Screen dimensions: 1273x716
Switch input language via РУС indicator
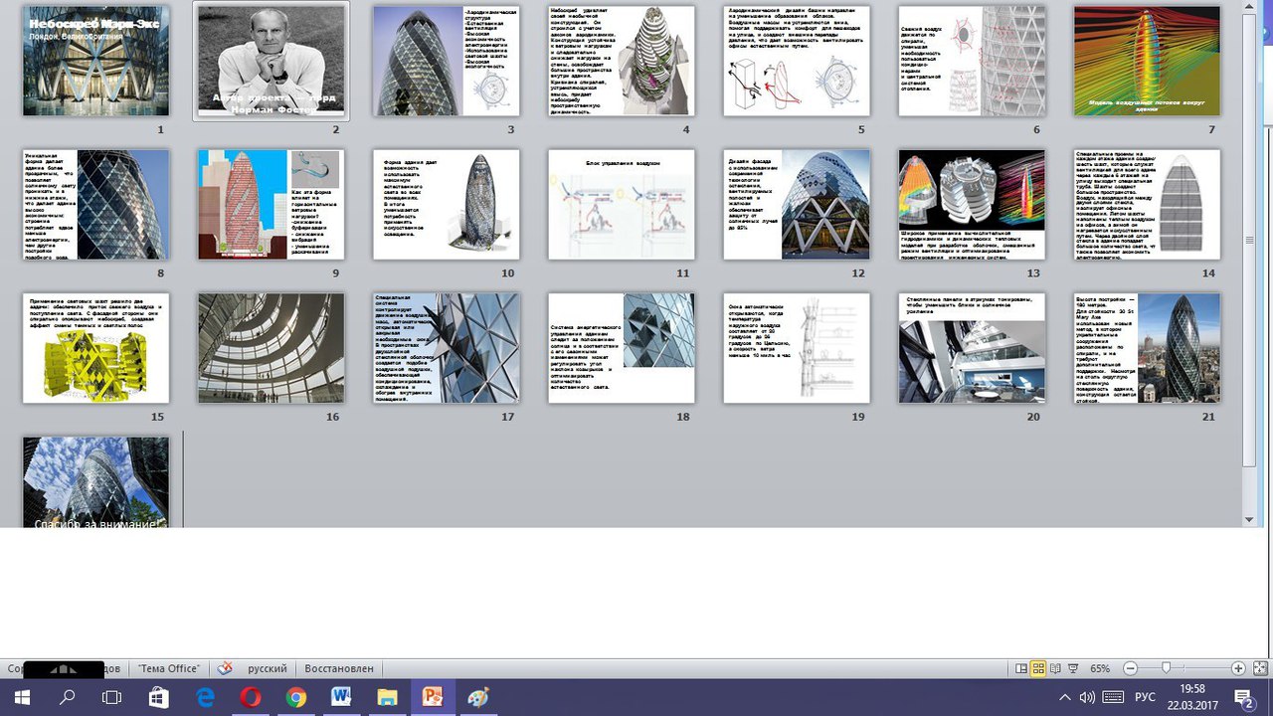(x=1145, y=697)
